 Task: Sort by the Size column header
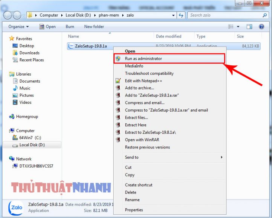click(248, 36)
